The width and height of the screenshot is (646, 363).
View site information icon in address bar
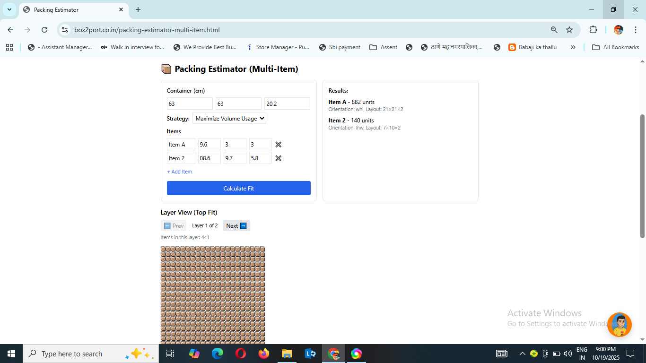65,30
